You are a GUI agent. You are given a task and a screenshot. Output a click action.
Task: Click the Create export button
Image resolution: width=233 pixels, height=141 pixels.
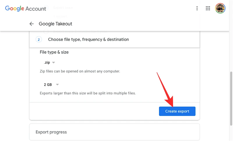coord(177,111)
